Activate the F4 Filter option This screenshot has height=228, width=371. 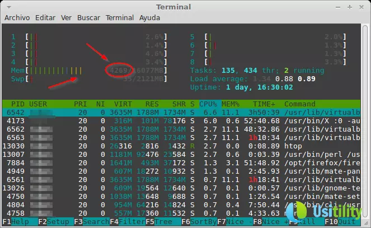tap(124, 222)
